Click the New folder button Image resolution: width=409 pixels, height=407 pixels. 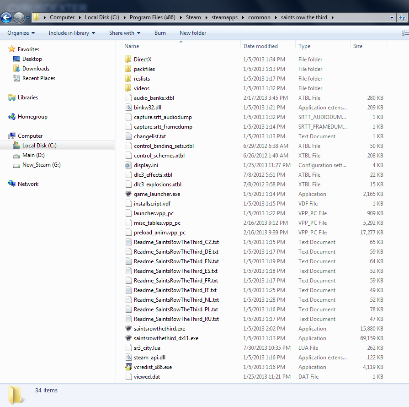point(193,33)
